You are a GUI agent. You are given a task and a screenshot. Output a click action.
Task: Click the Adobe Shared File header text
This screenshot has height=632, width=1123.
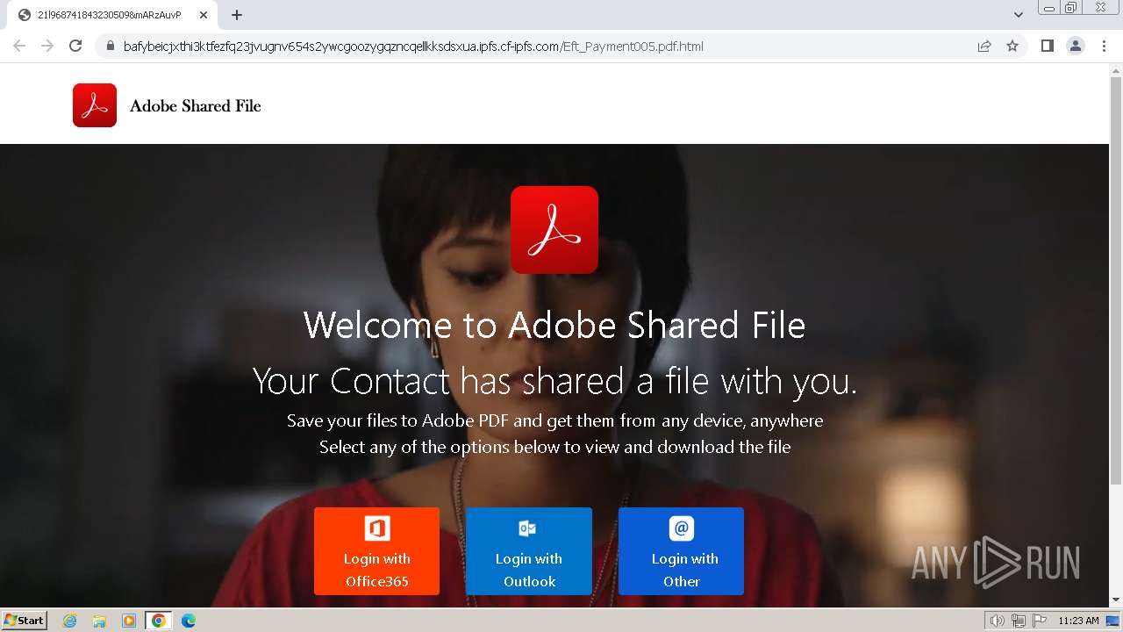pyautogui.click(x=196, y=106)
